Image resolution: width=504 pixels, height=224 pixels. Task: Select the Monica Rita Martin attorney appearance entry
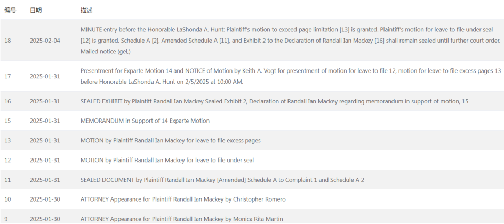[x=182, y=219]
